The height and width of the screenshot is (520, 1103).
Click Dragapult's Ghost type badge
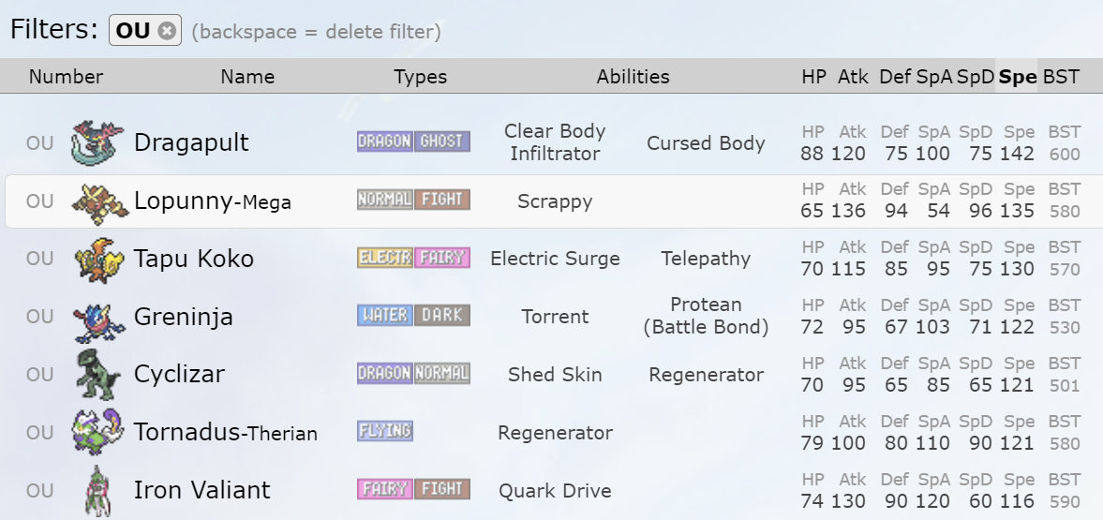click(x=442, y=141)
